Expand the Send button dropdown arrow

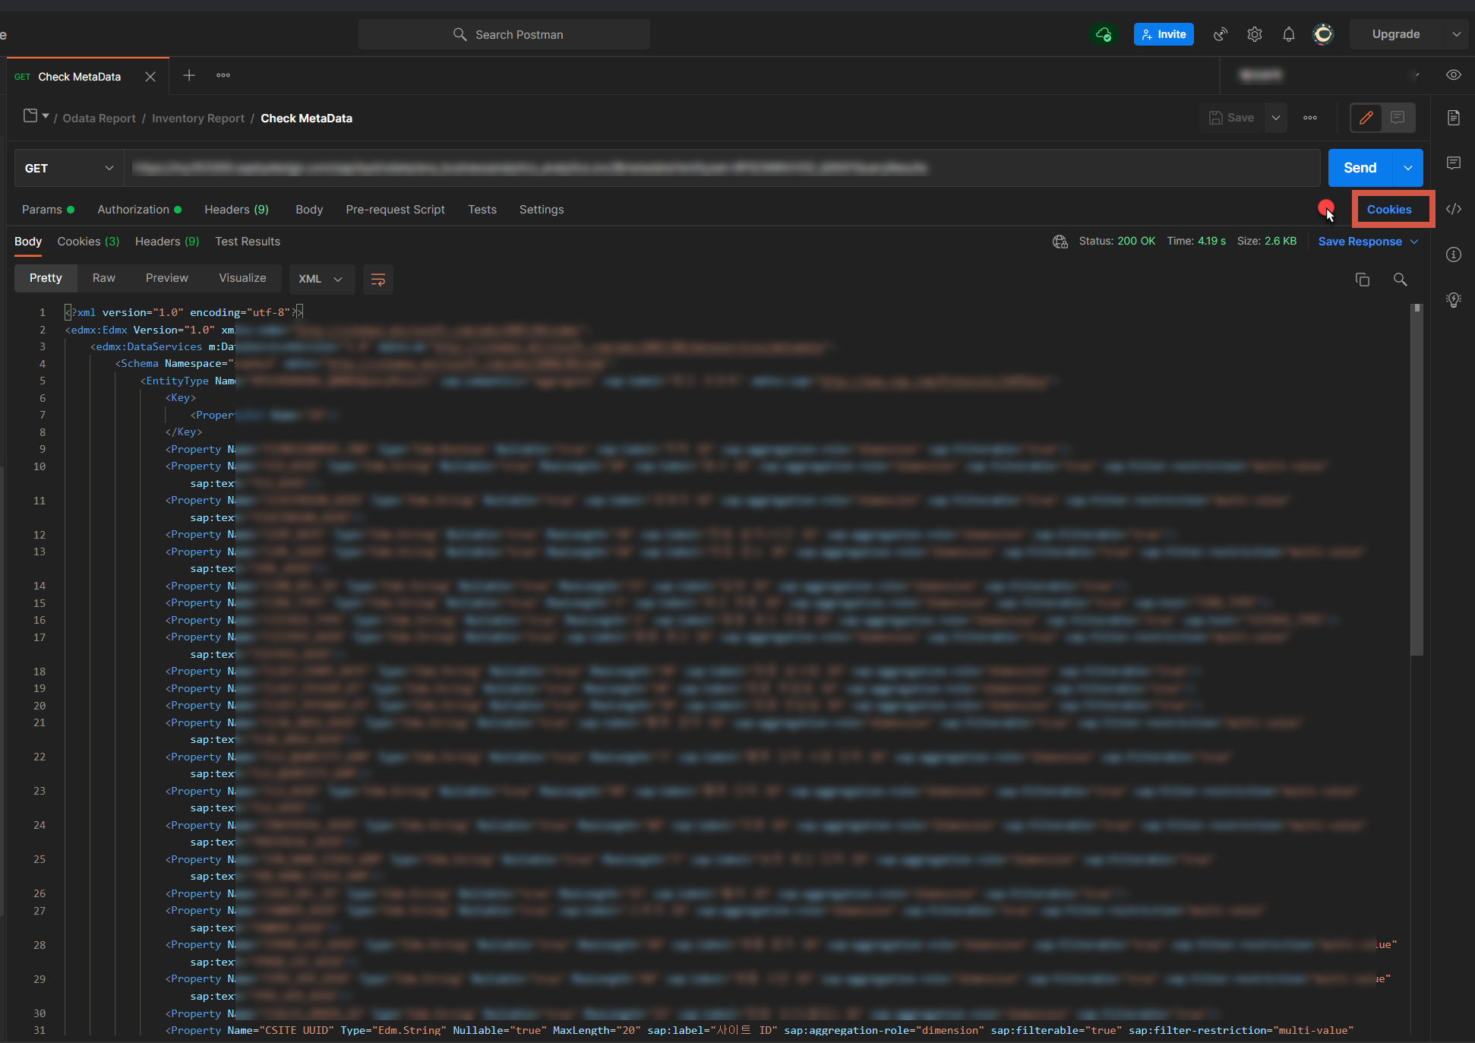[1407, 168]
